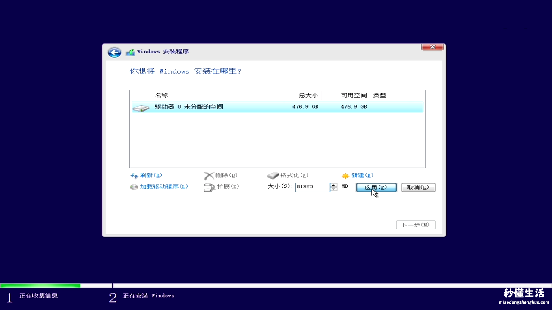Click the 正在收集信息 step label
The width and height of the screenshot is (552, 310).
pyautogui.click(x=38, y=296)
